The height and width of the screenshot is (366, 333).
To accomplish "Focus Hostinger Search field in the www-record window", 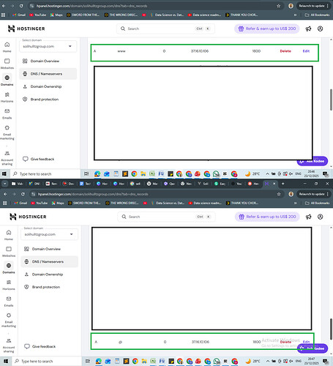I will click(165, 29).
